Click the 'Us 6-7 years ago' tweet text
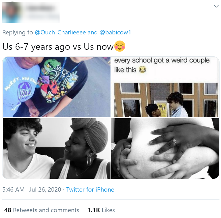The height and width of the screenshot is (218, 221). click(x=58, y=47)
